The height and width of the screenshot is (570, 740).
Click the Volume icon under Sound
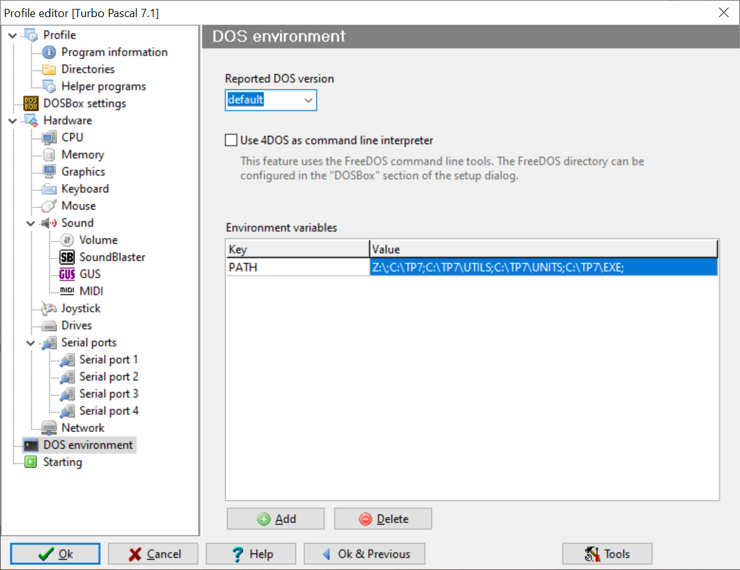point(67,240)
